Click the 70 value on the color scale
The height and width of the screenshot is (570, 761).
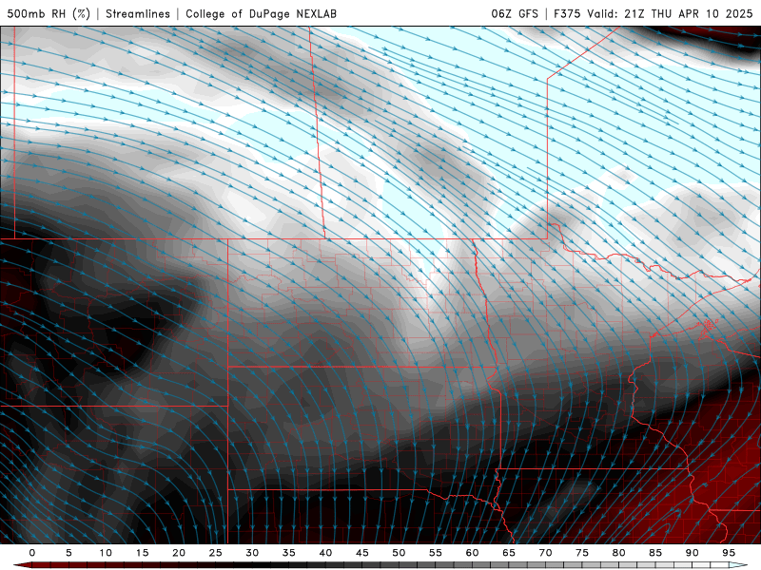point(545,553)
